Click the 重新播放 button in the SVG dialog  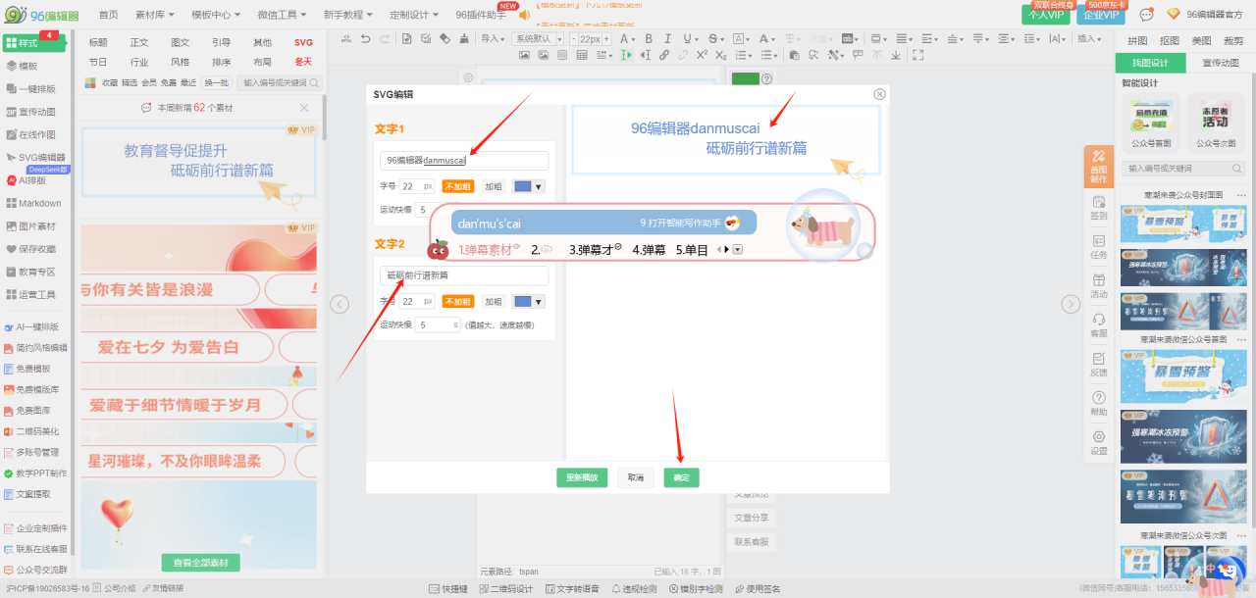[583, 478]
